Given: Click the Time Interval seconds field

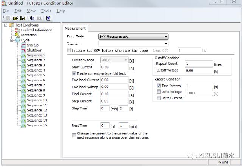Looking at the screenshot, I should [199, 86].
